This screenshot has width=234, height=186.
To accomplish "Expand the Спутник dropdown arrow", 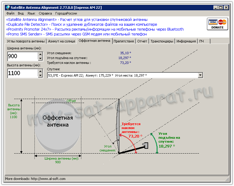I will [x=200, y=75].
